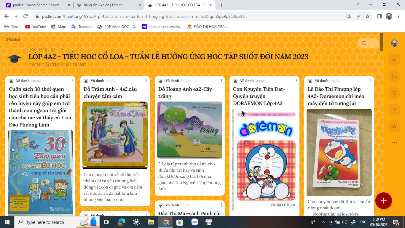The width and height of the screenshot is (405, 228).
Task: Toggle the Chrome side panel
Action: pos(380,16)
